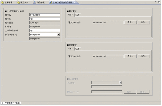Click 表示... button in 応答電文

tap(130, 56)
